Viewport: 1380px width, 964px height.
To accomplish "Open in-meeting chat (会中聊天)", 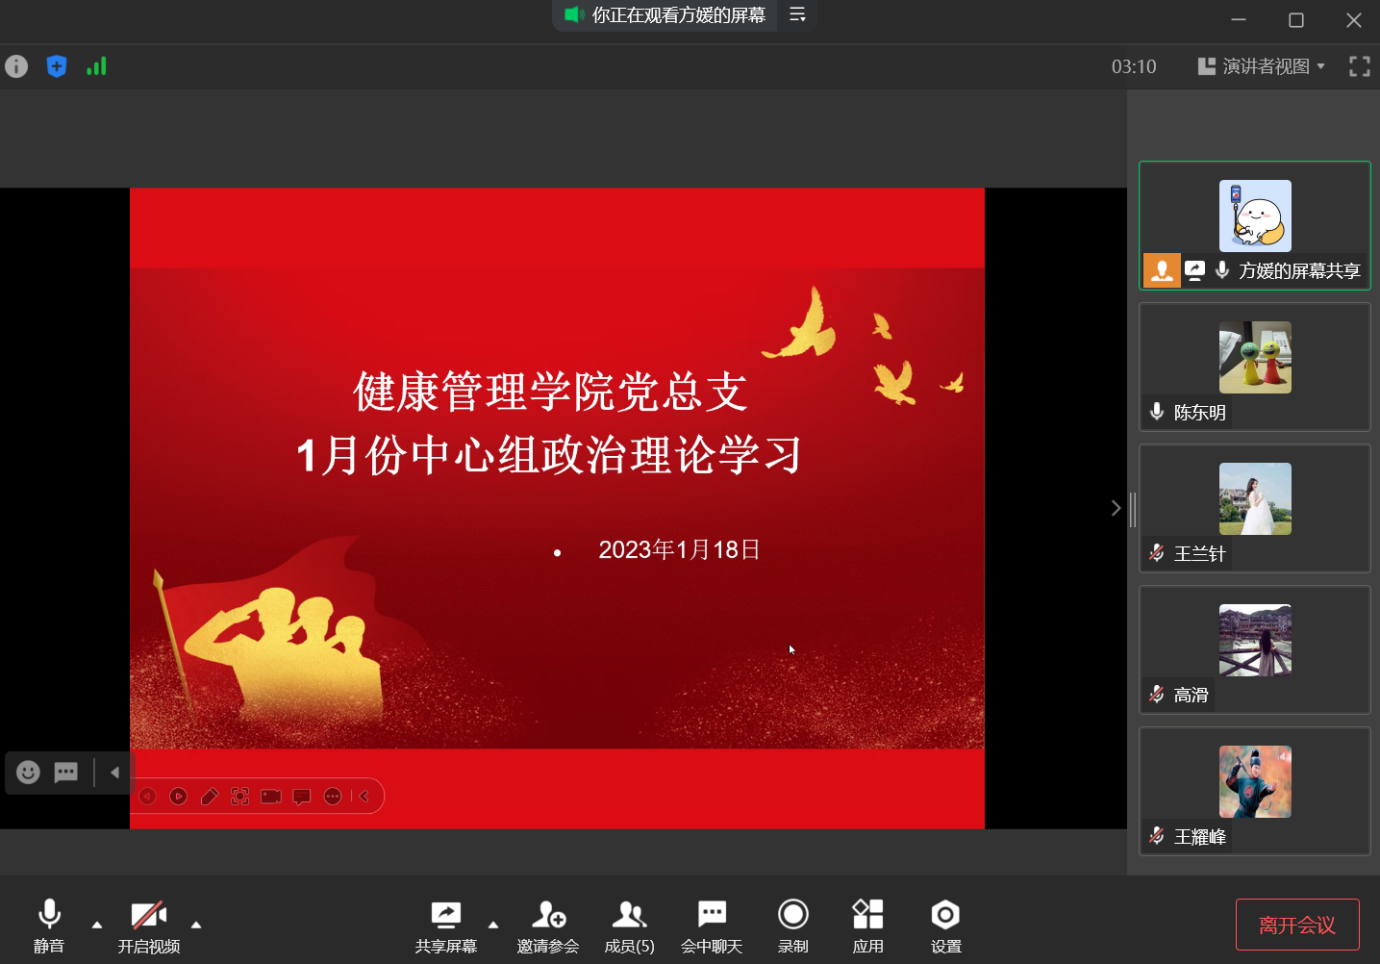I will click(712, 926).
